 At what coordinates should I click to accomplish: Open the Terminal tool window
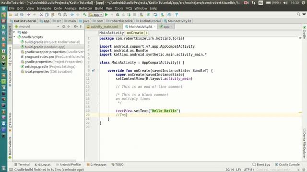click(22, 164)
